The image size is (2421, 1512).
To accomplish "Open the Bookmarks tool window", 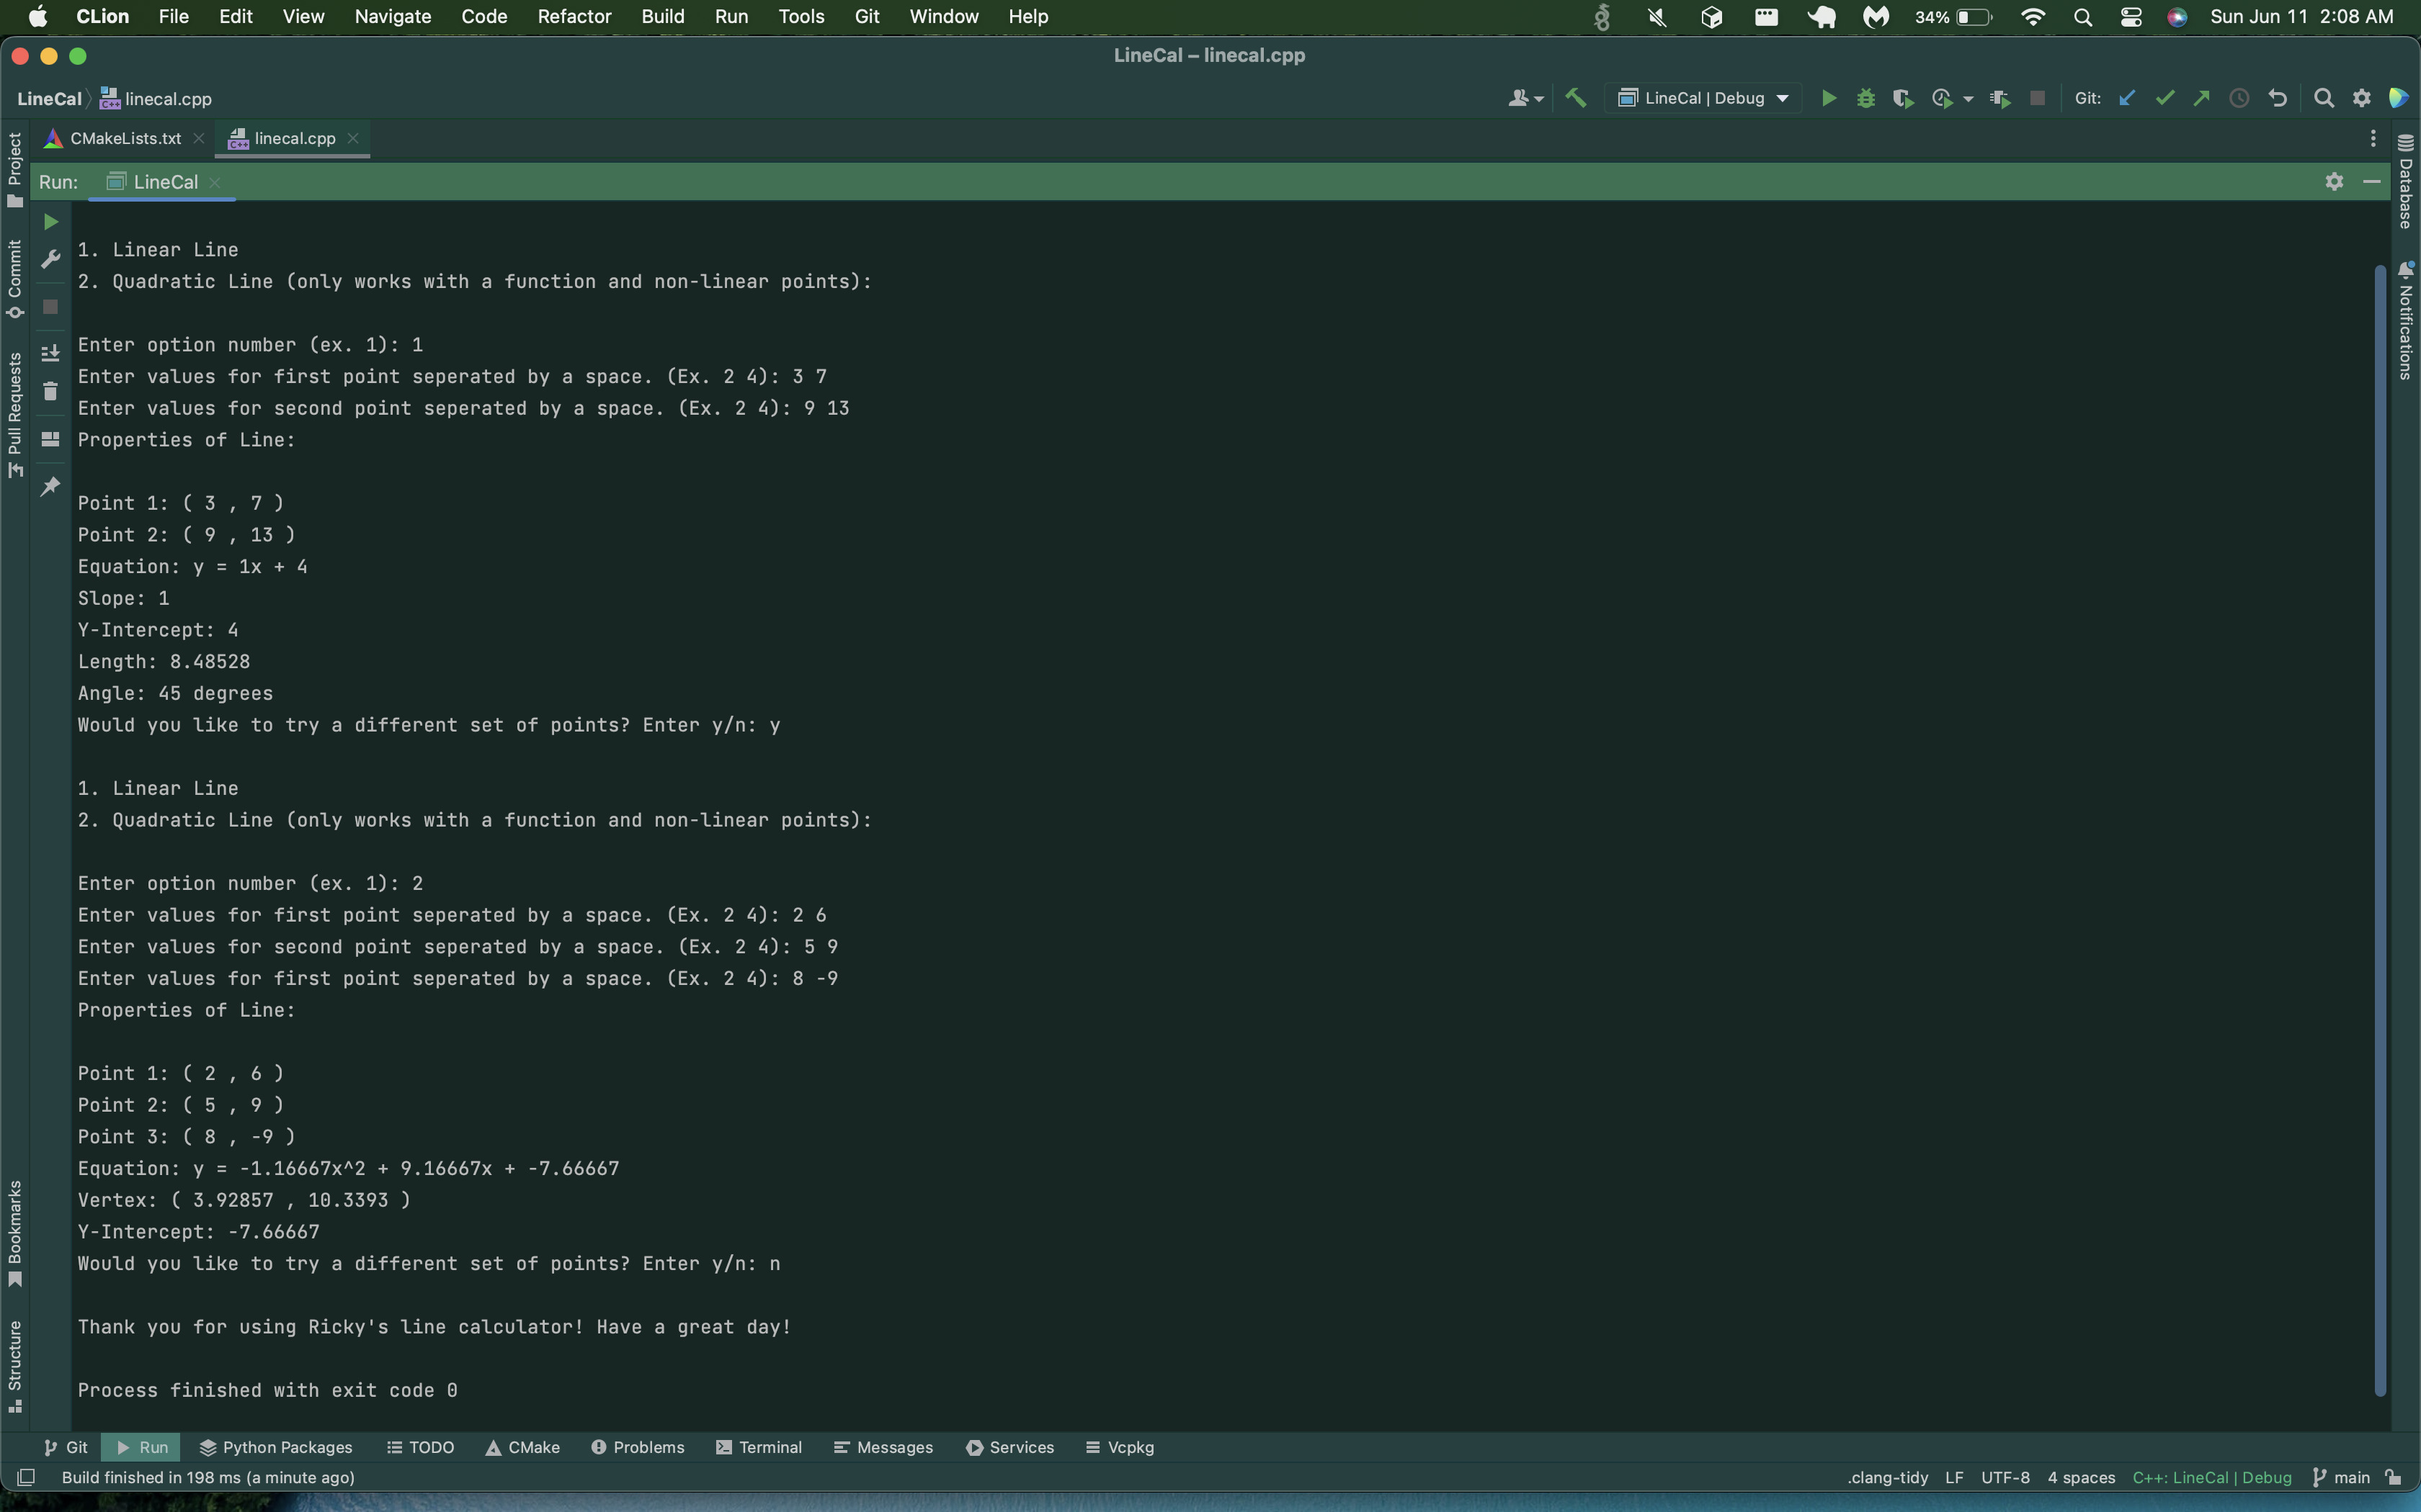I will [14, 1234].
